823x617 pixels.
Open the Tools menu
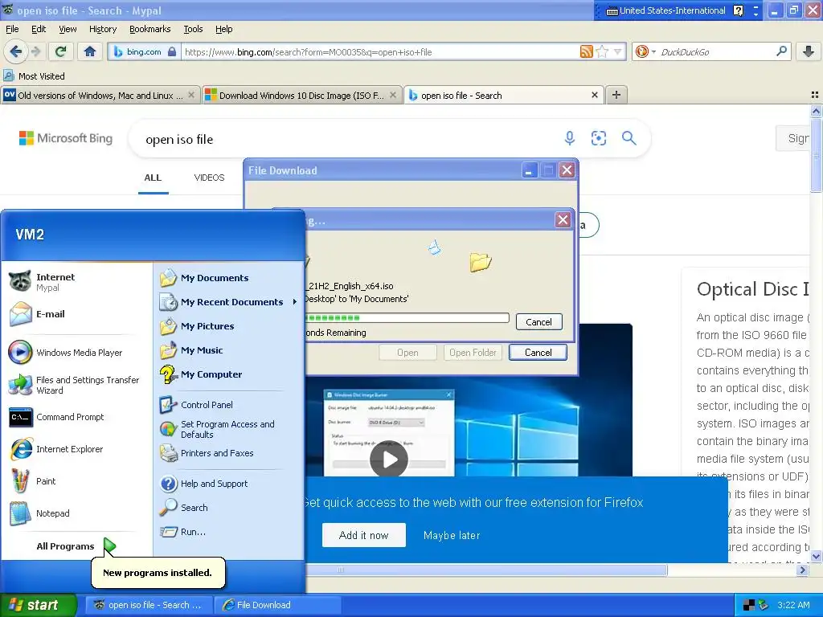point(193,29)
